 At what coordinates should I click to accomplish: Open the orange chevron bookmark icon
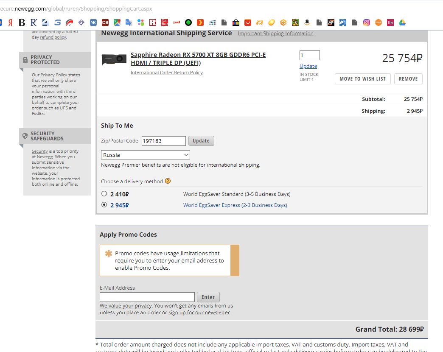(x=200, y=22)
